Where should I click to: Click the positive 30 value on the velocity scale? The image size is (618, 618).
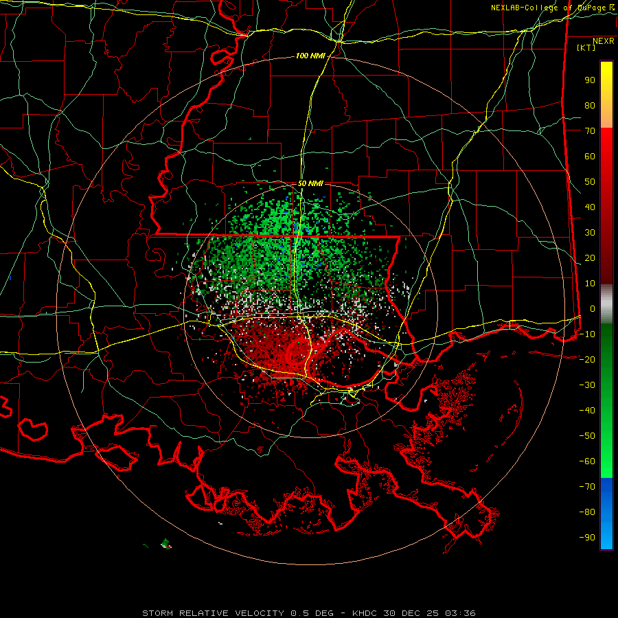pos(590,233)
